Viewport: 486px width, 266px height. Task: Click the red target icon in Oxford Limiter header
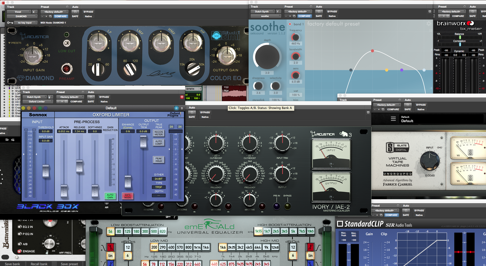(182, 97)
